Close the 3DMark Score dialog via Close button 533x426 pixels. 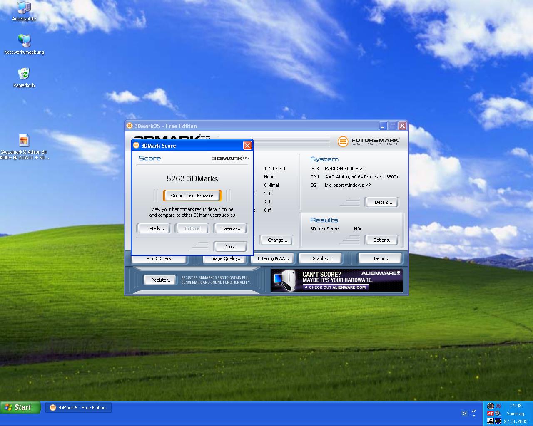pos(231,247)
